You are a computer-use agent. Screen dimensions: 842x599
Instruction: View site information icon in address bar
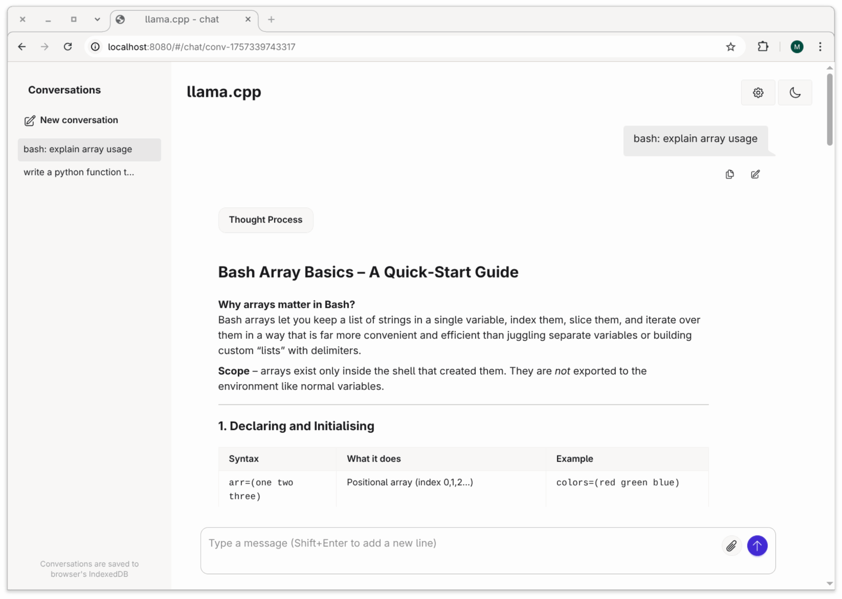click(x=95, y=47)
